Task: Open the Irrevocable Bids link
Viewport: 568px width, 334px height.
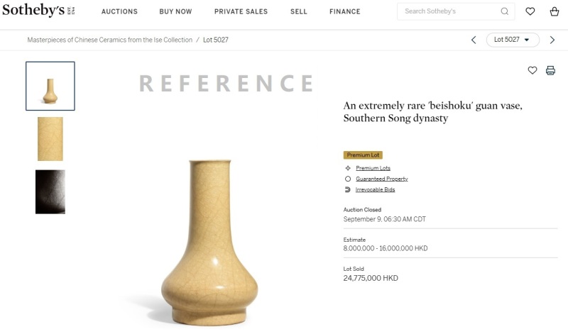Action: pos(375,189)
